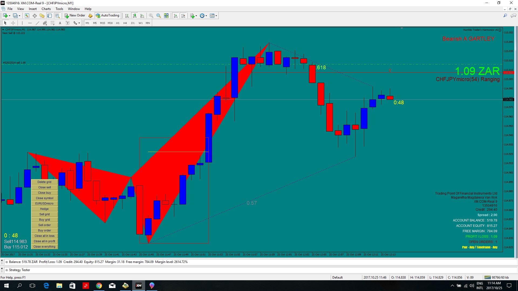
Task: Select the horizontal line drawing tool
Action: 30,23
